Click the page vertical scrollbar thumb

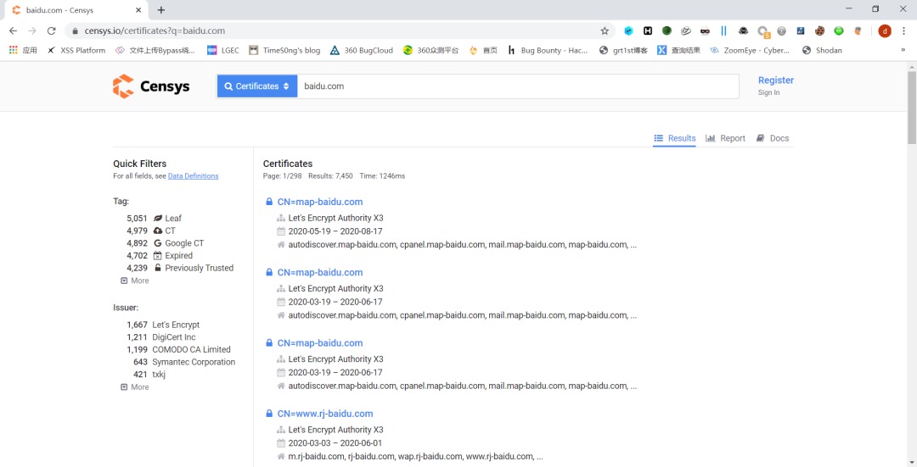(x=912, y=107)
